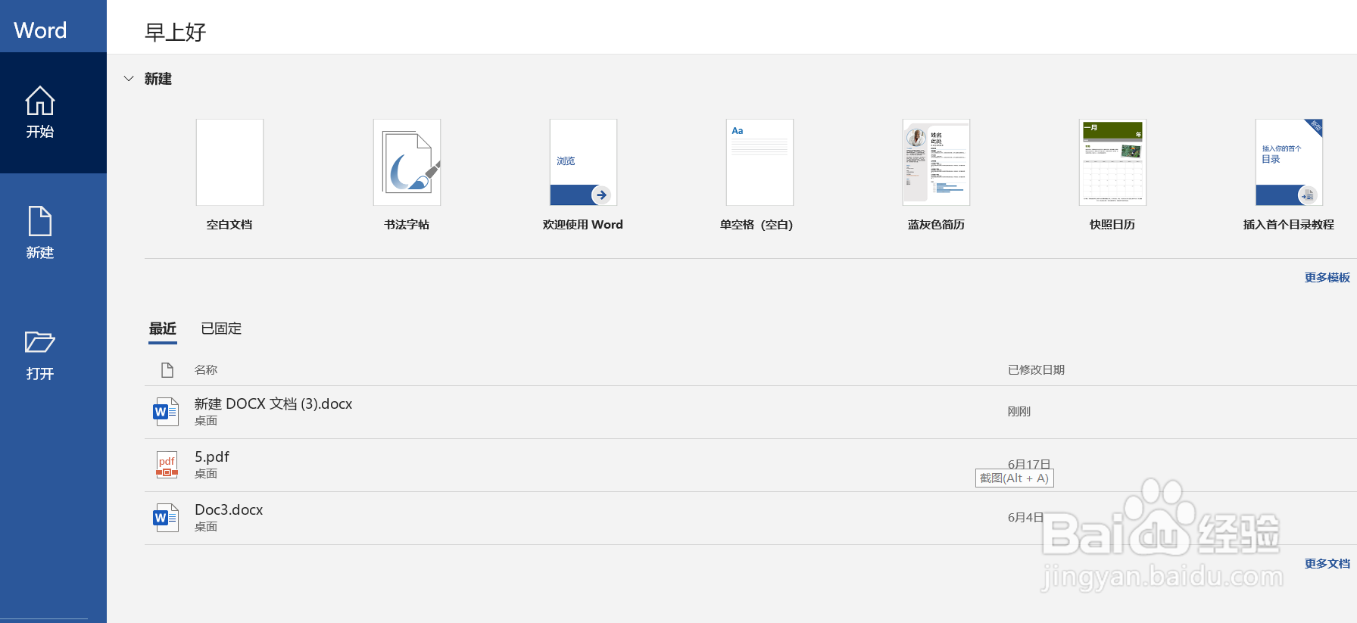
Task: Switch to the 已固定 tab
Action: click(x=221, y=329)
